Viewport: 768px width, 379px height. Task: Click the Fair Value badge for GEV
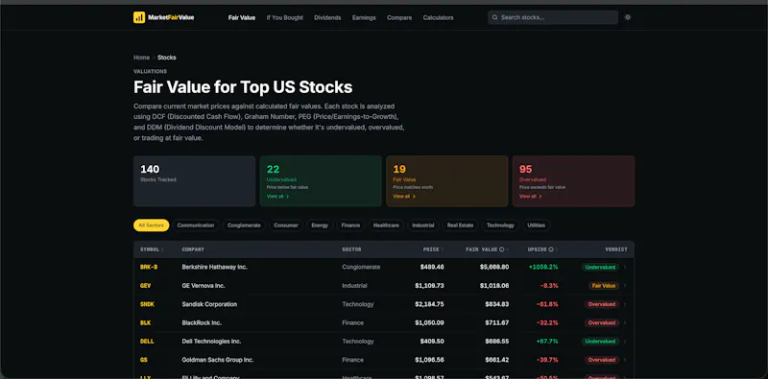pyautogui.click(x=604, y=286)
